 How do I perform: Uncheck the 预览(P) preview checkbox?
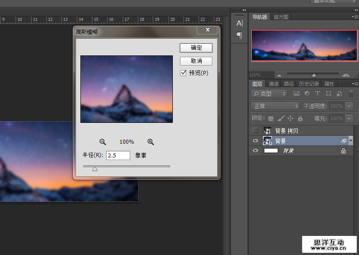point(183,73)
